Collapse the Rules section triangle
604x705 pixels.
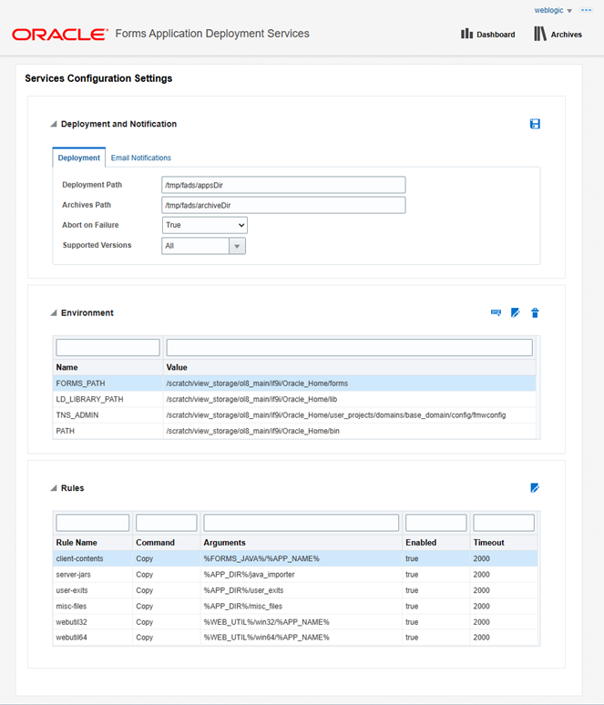click(x=54, y=488)
